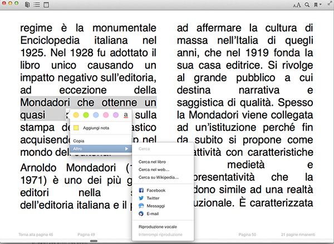Open the Library books icon
334x244 pixels.
pos(27,4)
